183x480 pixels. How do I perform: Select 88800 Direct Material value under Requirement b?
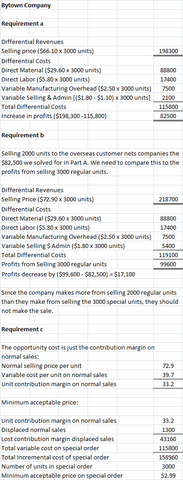168,219
